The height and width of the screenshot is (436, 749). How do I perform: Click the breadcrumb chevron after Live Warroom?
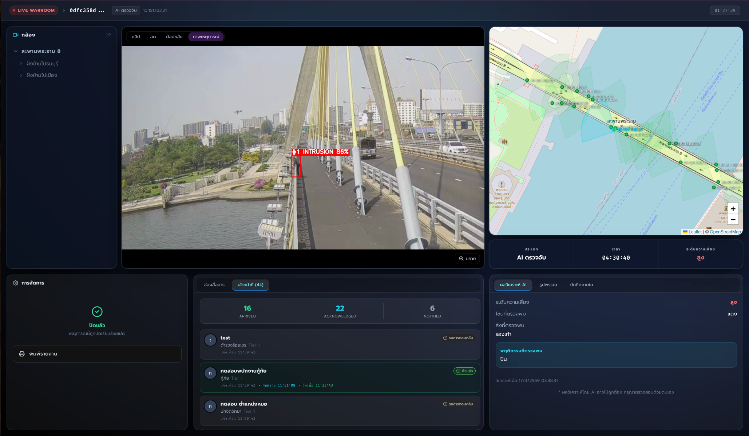point(64,10)
